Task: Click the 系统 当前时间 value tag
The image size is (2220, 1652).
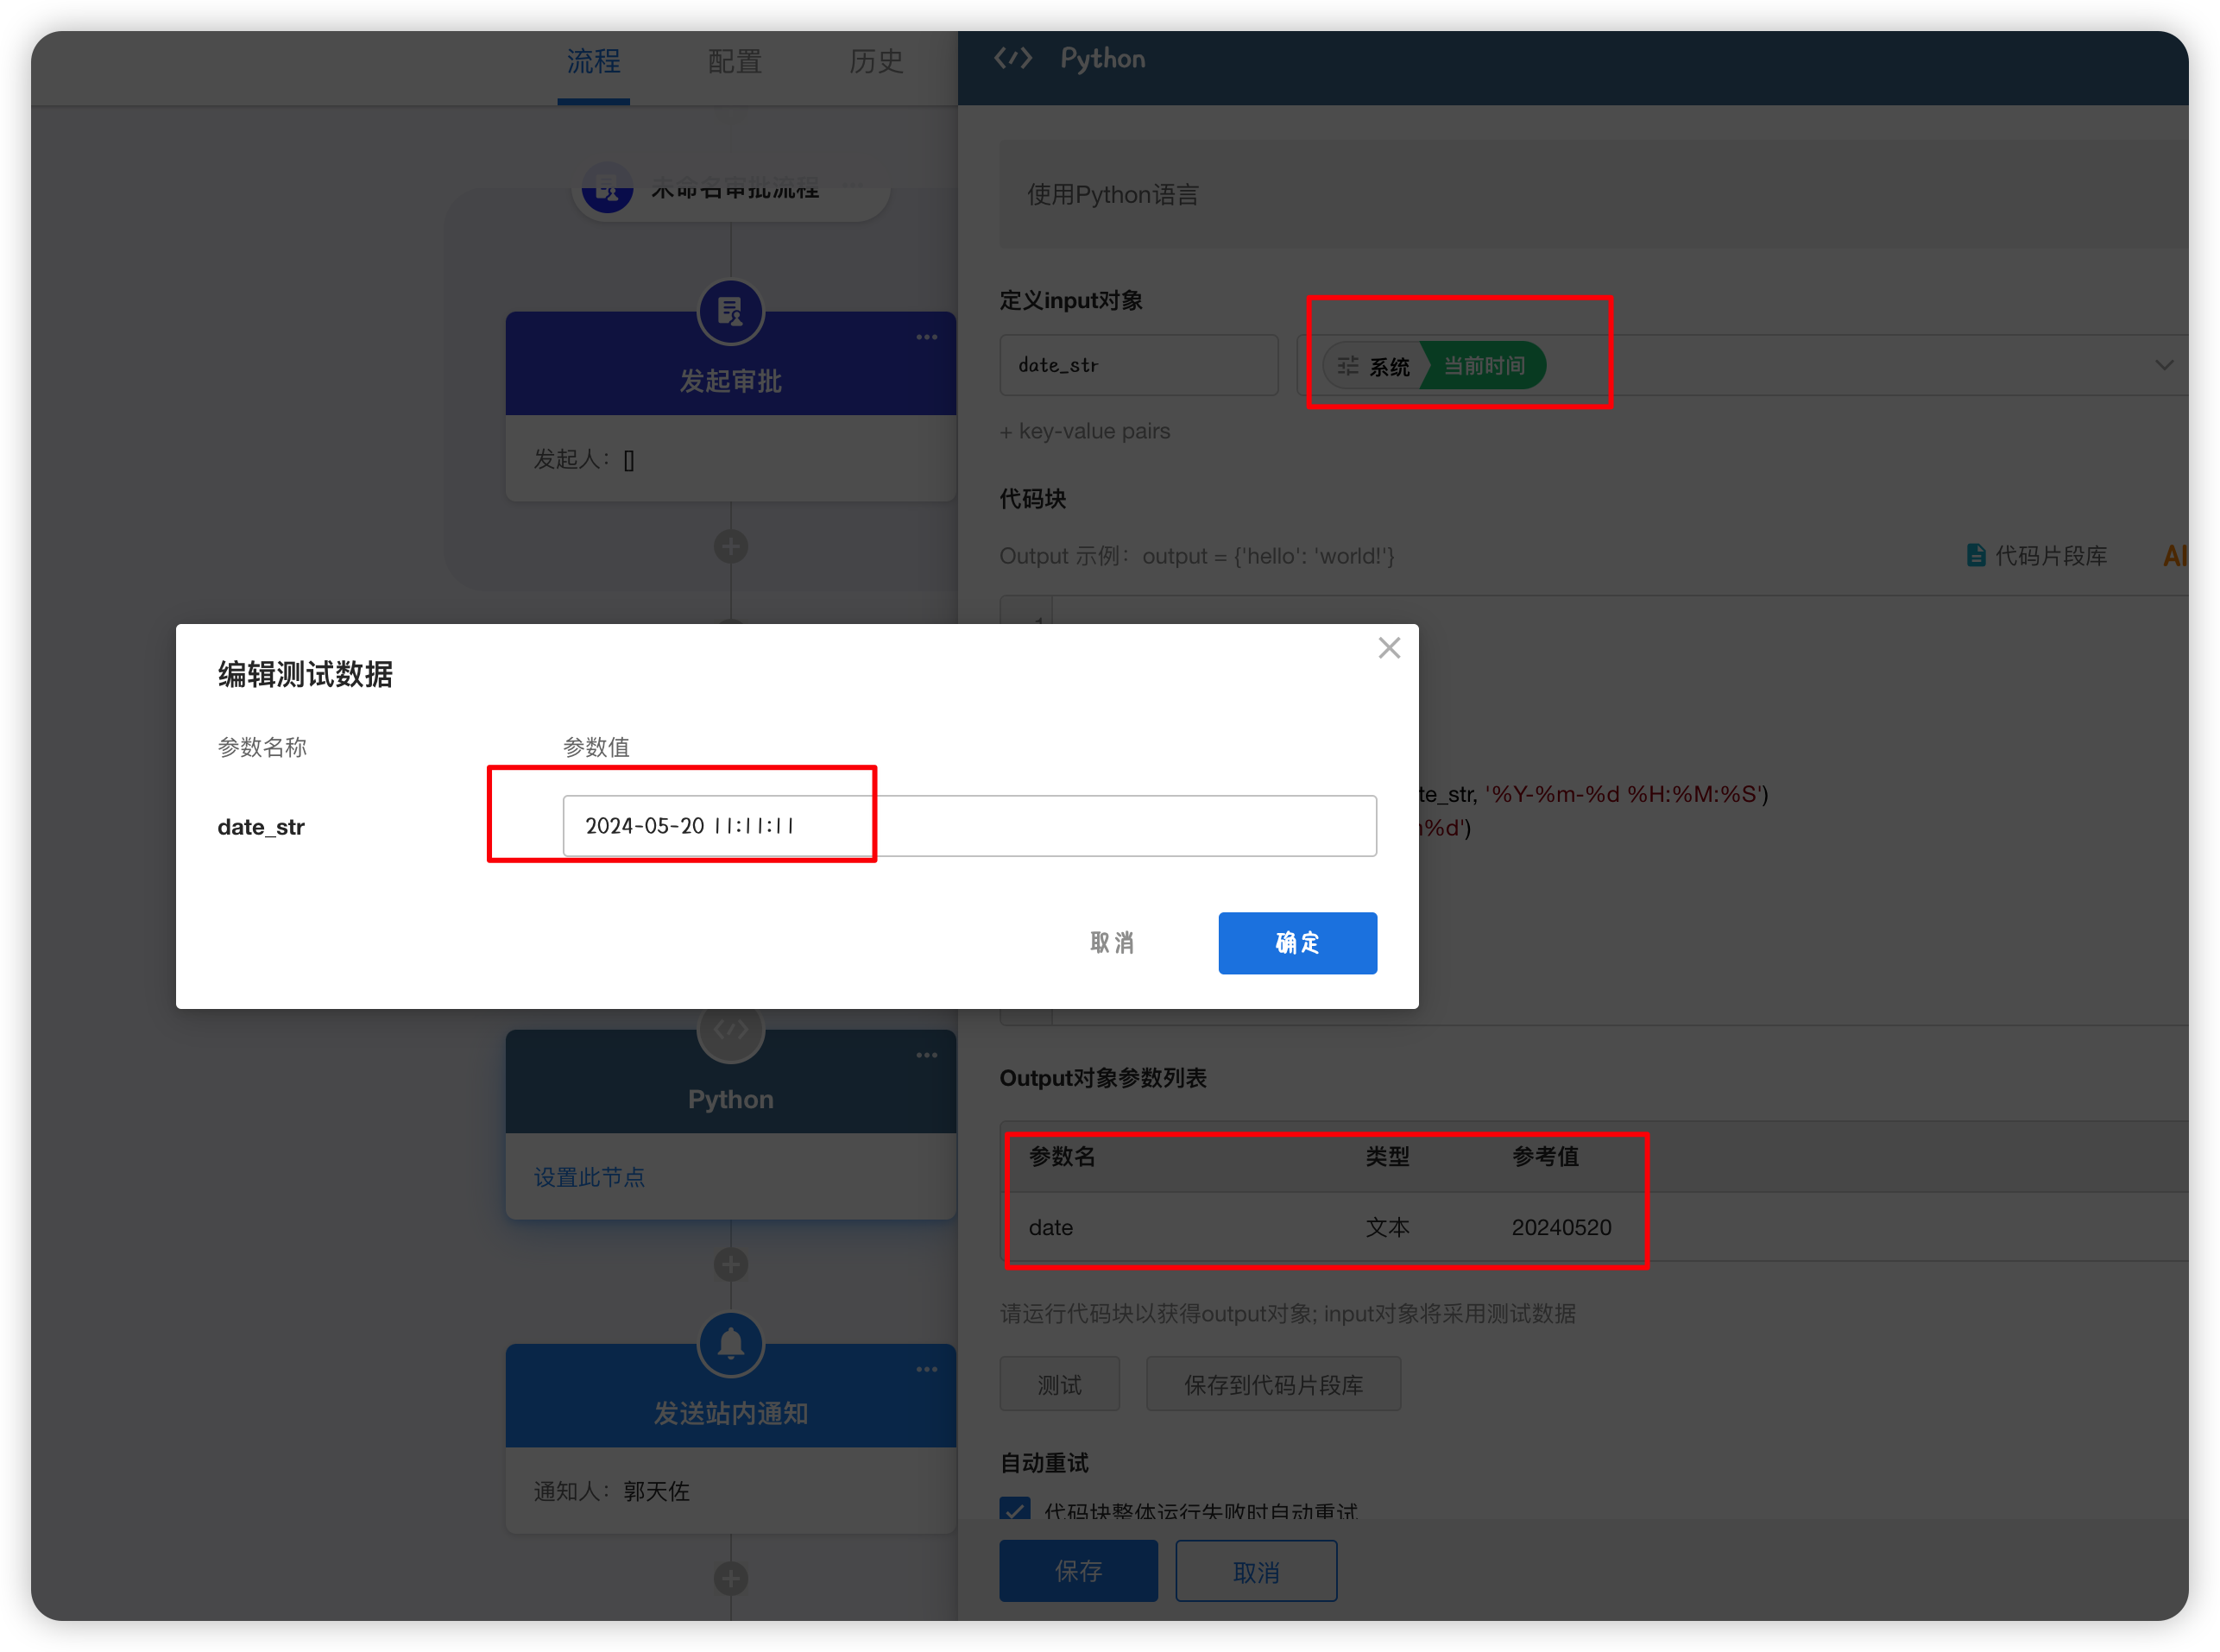Action: [1434, 366]
